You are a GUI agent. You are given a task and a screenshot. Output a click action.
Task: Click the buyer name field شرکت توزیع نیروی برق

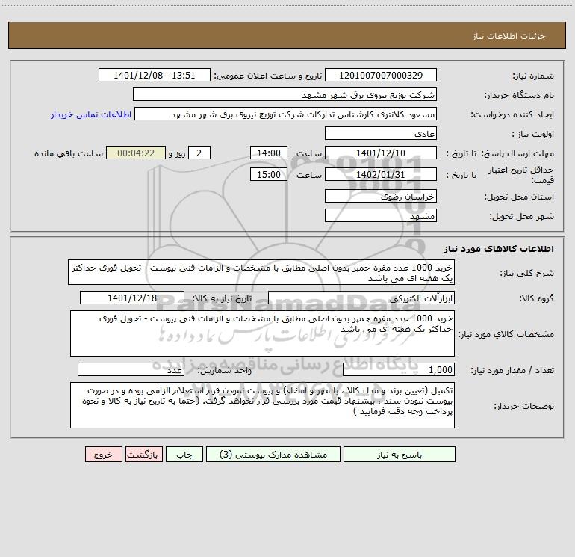point(285,95)
